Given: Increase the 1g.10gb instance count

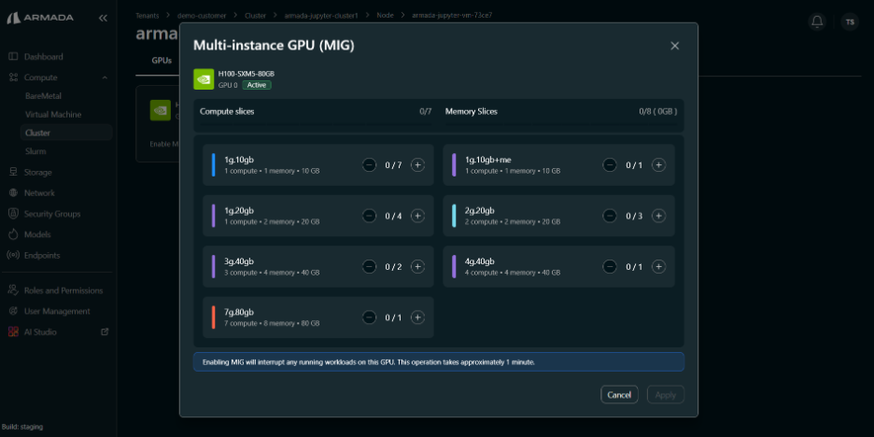Looking at the screenshot, I should click(x=417, y=165).
